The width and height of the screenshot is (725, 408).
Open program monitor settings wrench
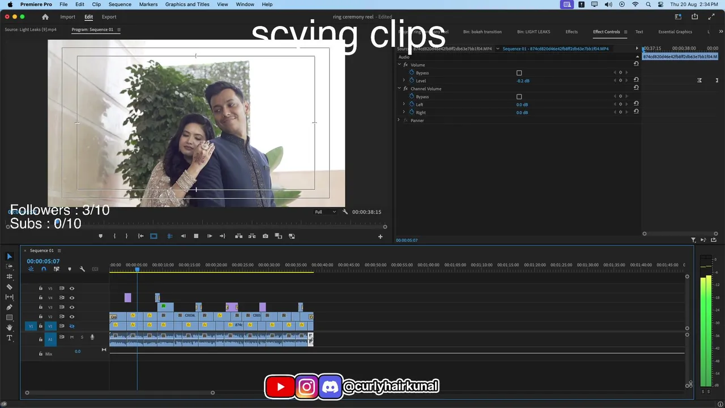tap(345, 212)
